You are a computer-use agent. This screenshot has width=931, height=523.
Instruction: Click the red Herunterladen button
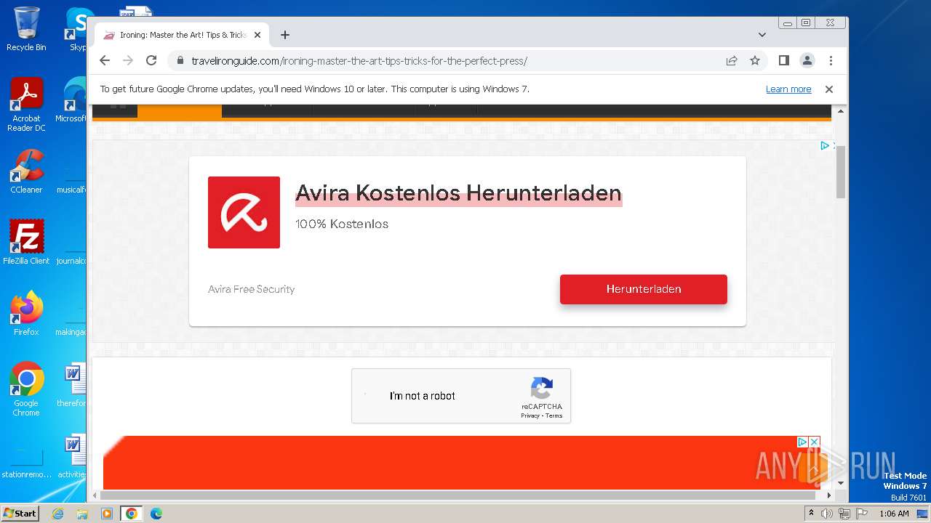644,289
